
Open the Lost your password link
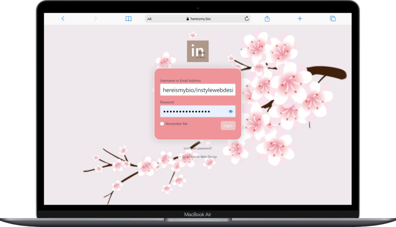pyautogui.click(x=198, y=148)
